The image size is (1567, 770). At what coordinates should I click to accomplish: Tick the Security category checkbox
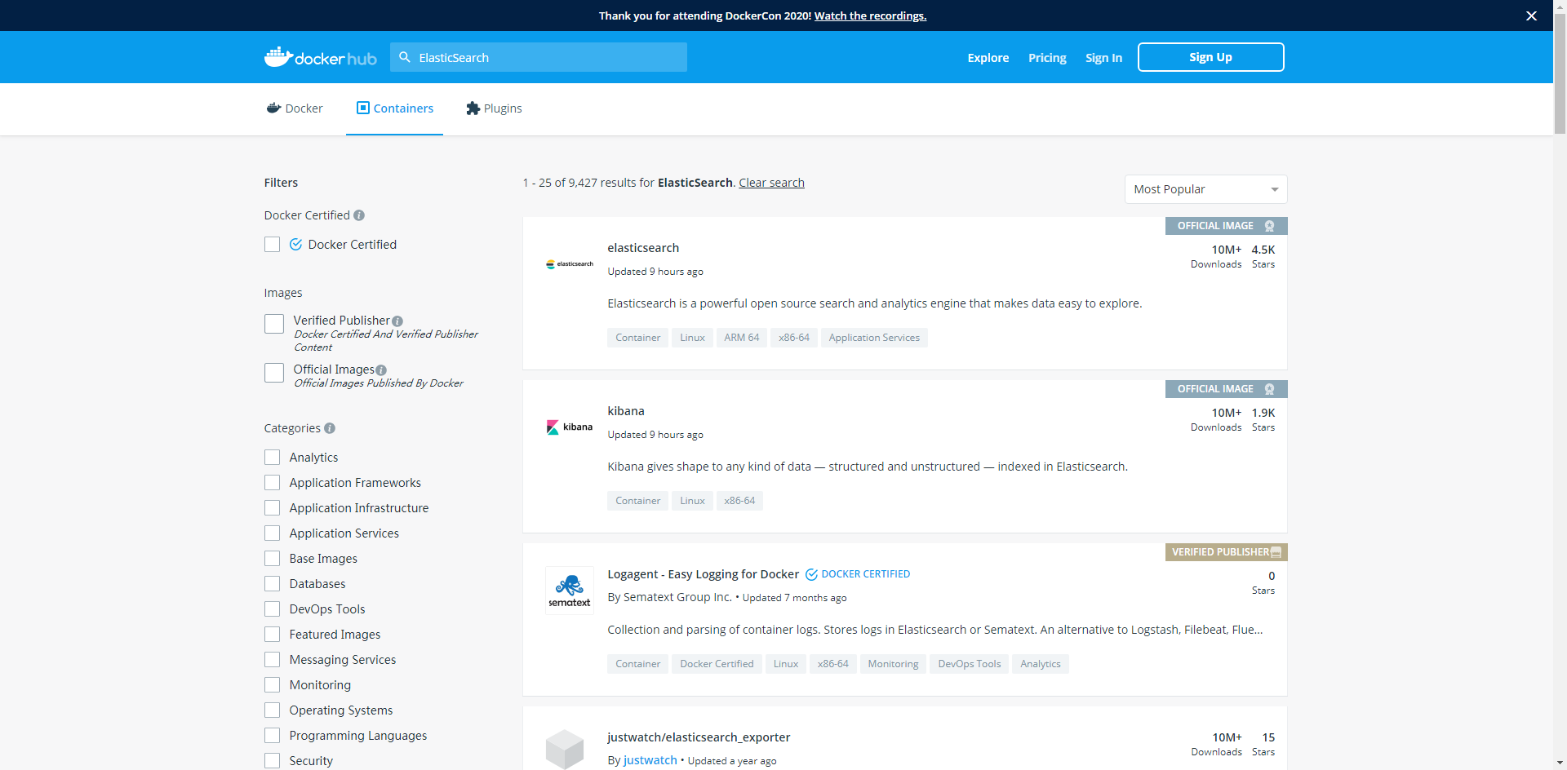(x=273, y=761)
